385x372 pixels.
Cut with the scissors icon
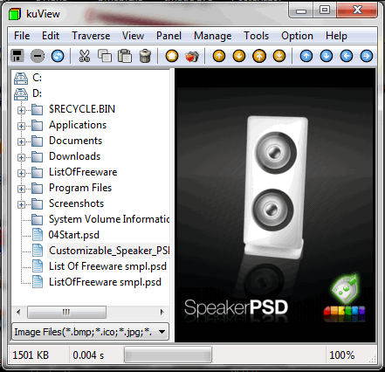(x=85, y=56)
